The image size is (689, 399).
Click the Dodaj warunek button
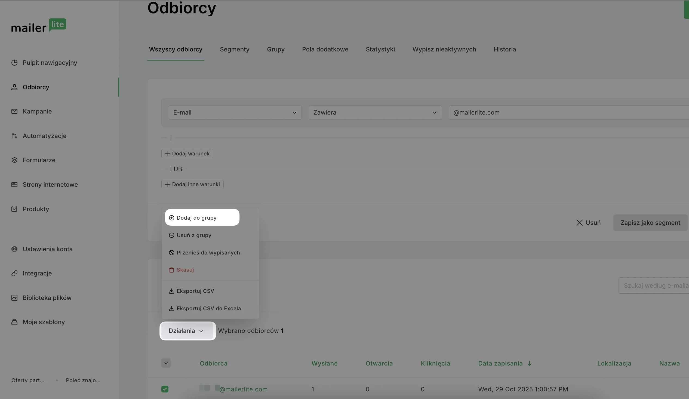click(x=187, y=154)
